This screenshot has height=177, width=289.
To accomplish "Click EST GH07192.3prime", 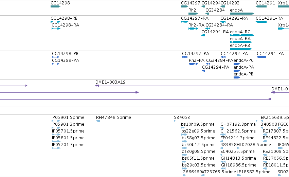I will coord(238,124).
